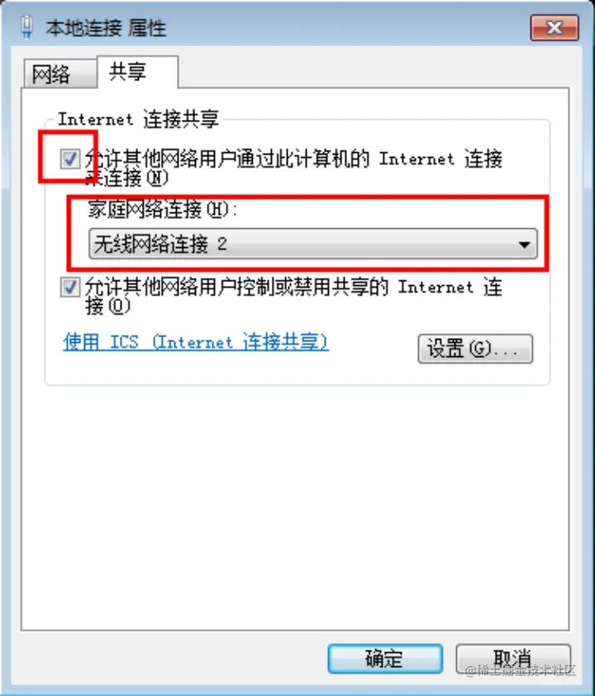Disable the allow users to control sharing (O) checkbox
This screenshot has height=696, width=595.
[70, 287]
